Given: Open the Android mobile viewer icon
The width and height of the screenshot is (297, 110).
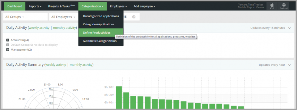Looking at the screenshot, I should tap(284, 6).
